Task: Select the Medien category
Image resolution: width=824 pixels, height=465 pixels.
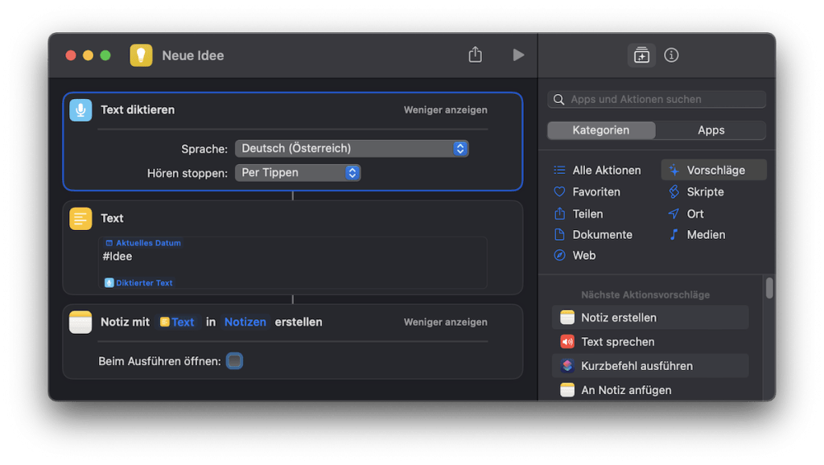Action: 706,235
